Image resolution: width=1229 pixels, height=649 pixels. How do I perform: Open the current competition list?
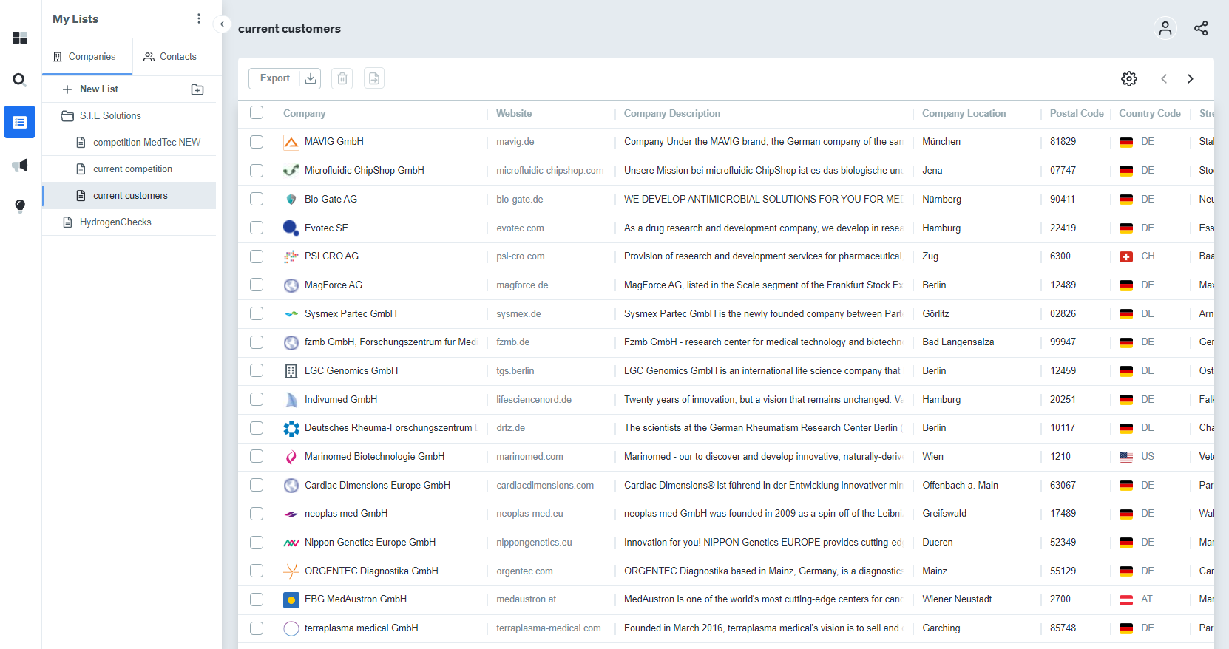click(x=124, y=169)
